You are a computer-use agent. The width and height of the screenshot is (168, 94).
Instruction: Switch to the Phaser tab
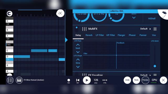point(132,35)
